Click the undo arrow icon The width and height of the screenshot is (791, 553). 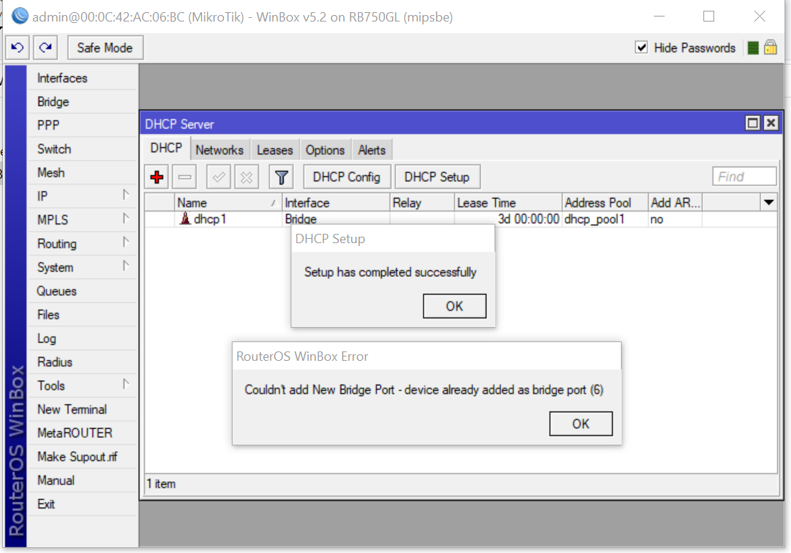[17, 47]
